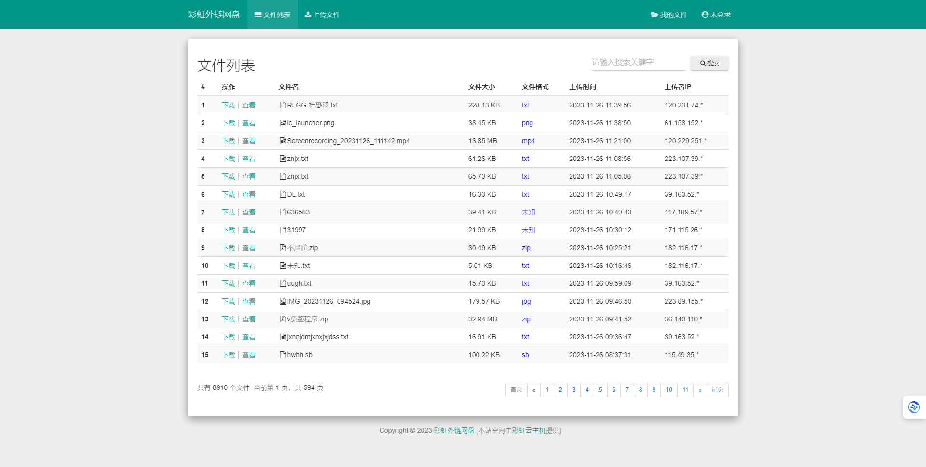View file 636583 via 查看 link
Viewport: 926px width, 467px height.
click(249, 212)
